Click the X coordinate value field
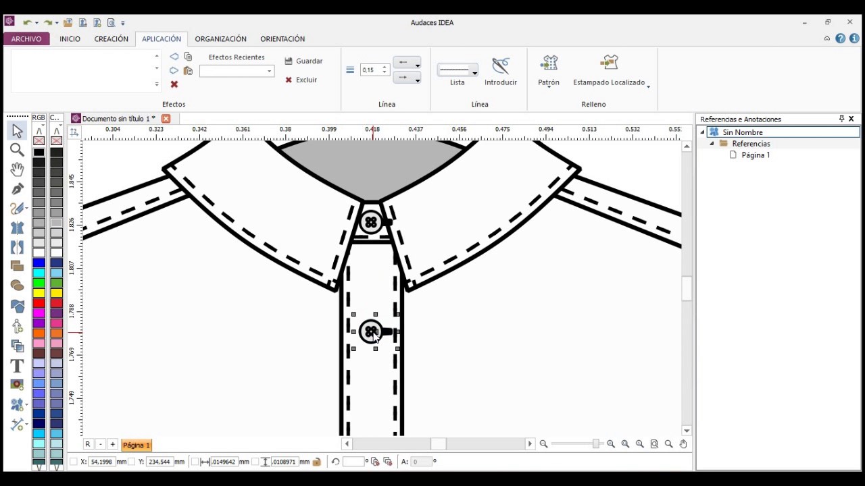The image size is (865, 486). (102, 462)
